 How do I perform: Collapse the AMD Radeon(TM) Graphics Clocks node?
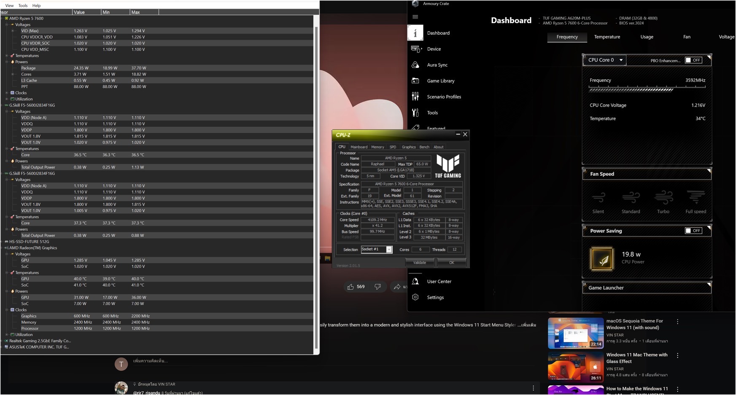point(7,310)
